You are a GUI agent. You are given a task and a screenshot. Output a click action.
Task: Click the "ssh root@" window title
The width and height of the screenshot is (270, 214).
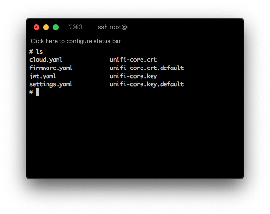[112, 27]
